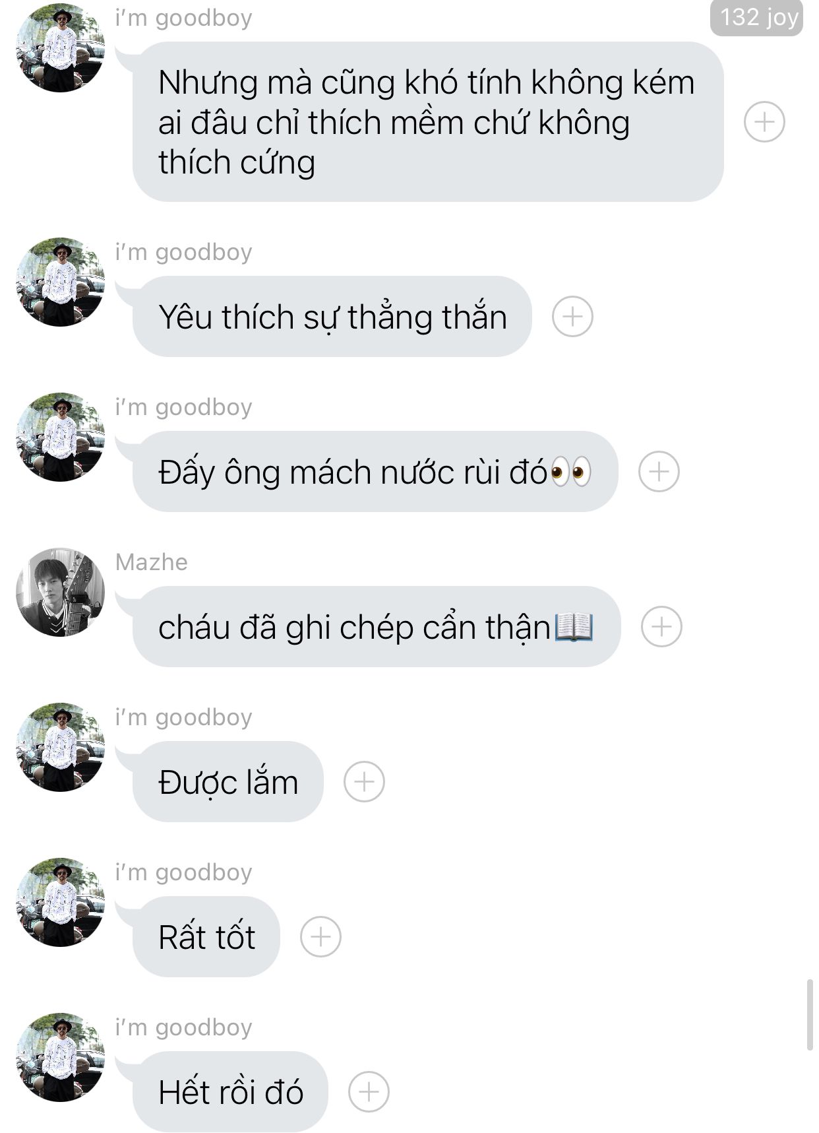
Task: Tap plus icon next to "Yêu thích sự thẳng thắn"
Action: 572,317
